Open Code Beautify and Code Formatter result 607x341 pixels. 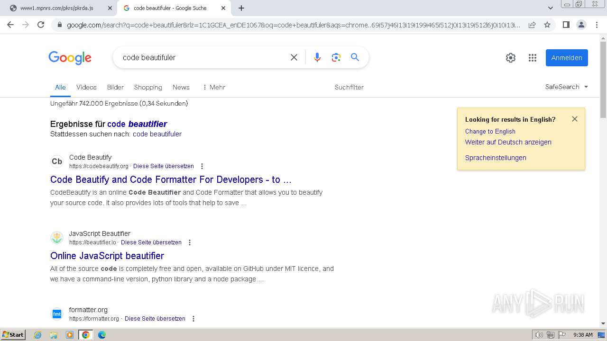(171, 179)
